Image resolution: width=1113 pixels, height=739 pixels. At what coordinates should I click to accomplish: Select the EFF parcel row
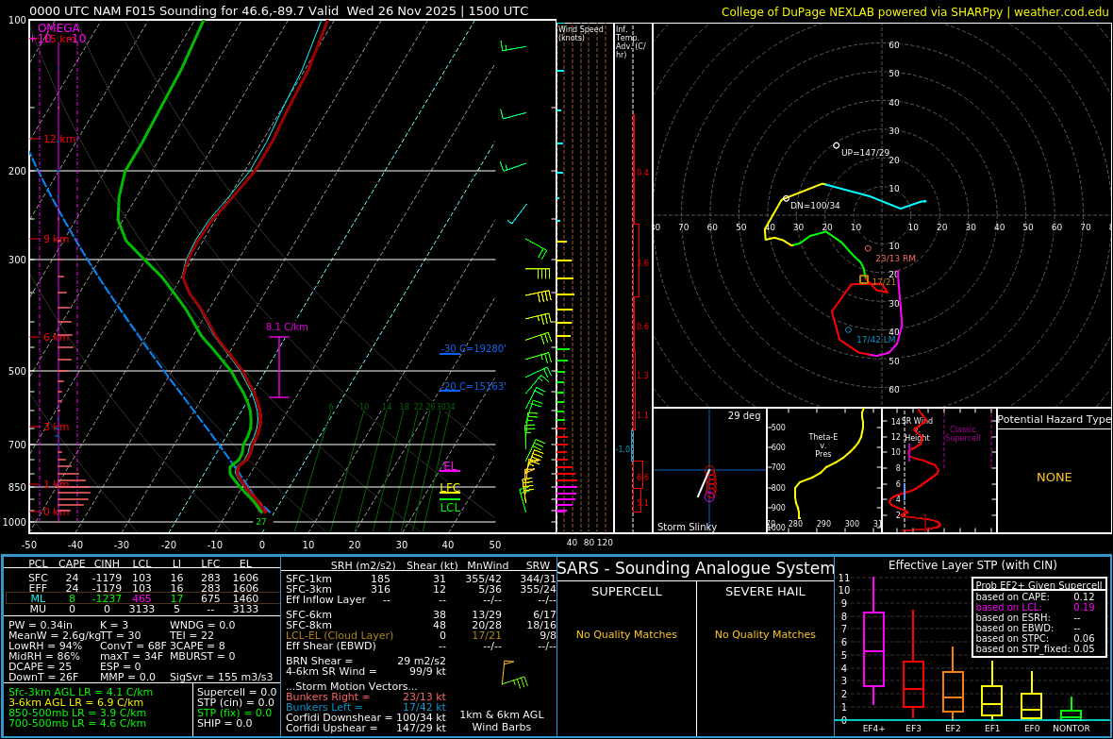click(x=142, y=588)
